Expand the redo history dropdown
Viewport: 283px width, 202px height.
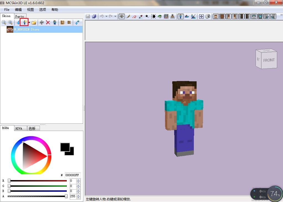click(x=115, y=17)
